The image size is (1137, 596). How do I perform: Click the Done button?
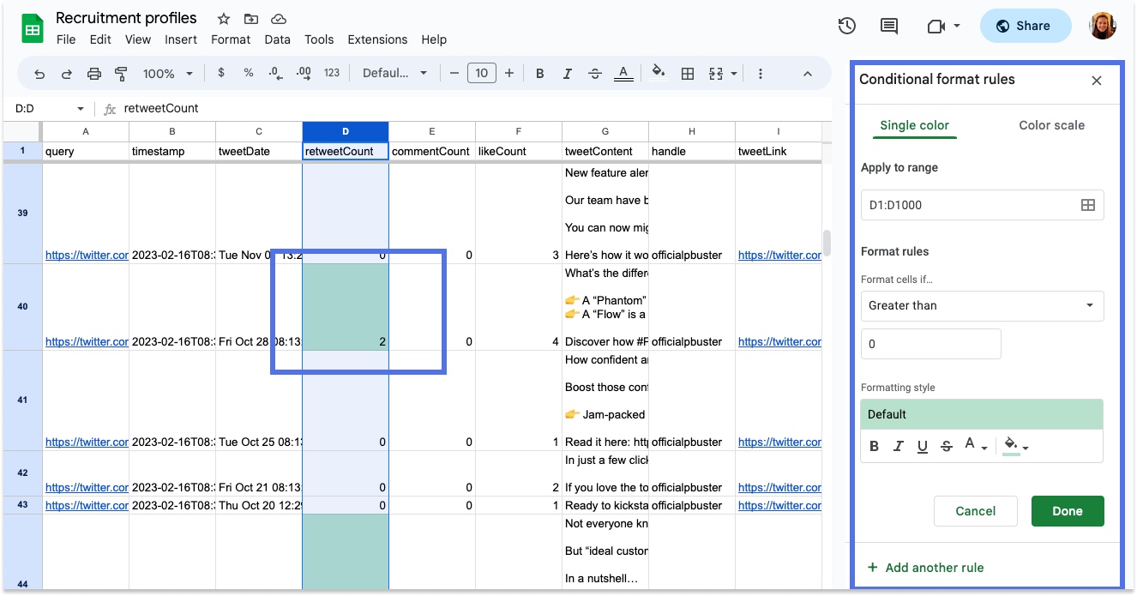pos(1067,510)
